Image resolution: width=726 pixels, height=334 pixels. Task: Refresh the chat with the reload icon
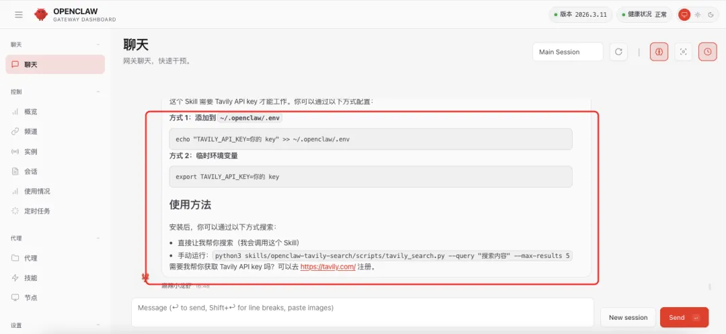coord(618,52)
